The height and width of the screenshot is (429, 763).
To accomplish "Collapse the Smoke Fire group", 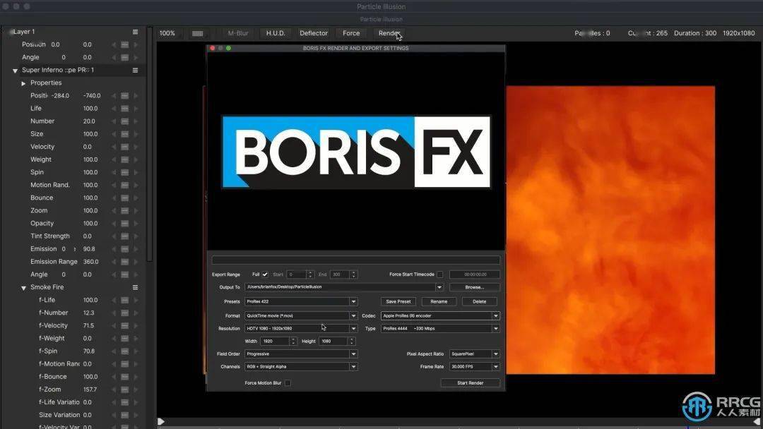I will tap(23, 287).
